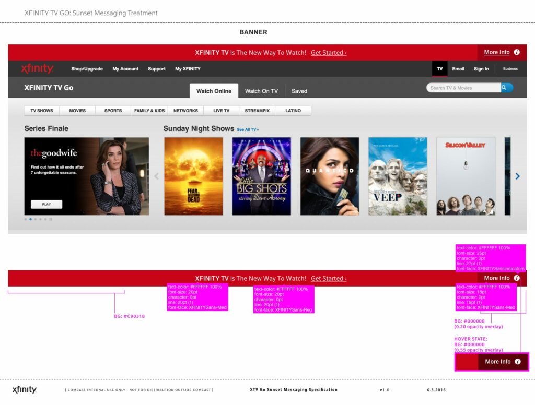This screenshot has height=405, width=535.
Task: Click the info icon in the top banner above the xfinity navigation
Action: (517, 52)
